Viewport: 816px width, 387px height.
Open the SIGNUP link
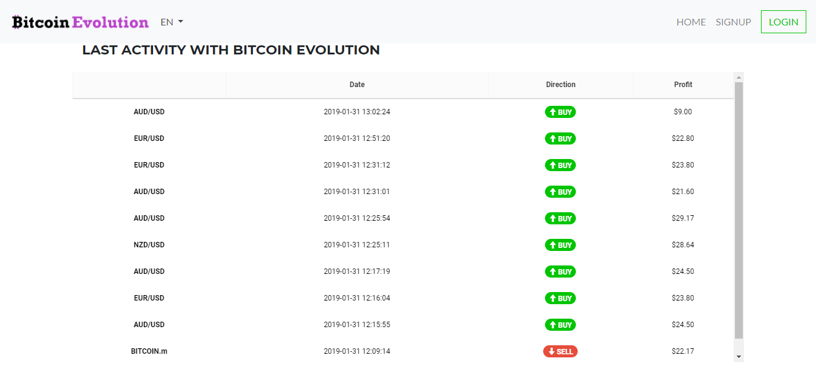pyautogui.click(x=733, y=22)
